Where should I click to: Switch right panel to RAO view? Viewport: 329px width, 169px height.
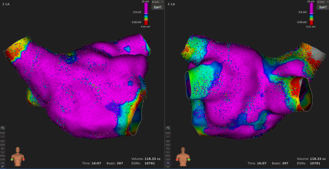168,156
